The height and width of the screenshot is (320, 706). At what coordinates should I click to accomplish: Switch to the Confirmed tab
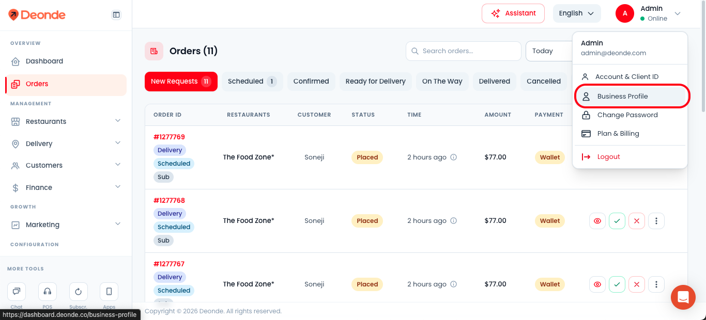point(311,82)
